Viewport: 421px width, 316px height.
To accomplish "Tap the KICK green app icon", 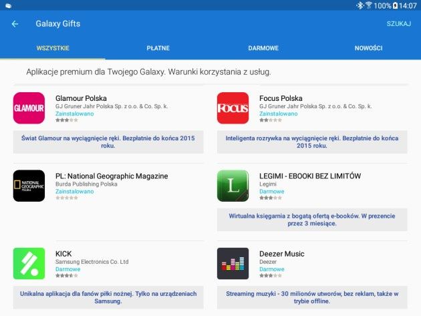I will [29, 263].
